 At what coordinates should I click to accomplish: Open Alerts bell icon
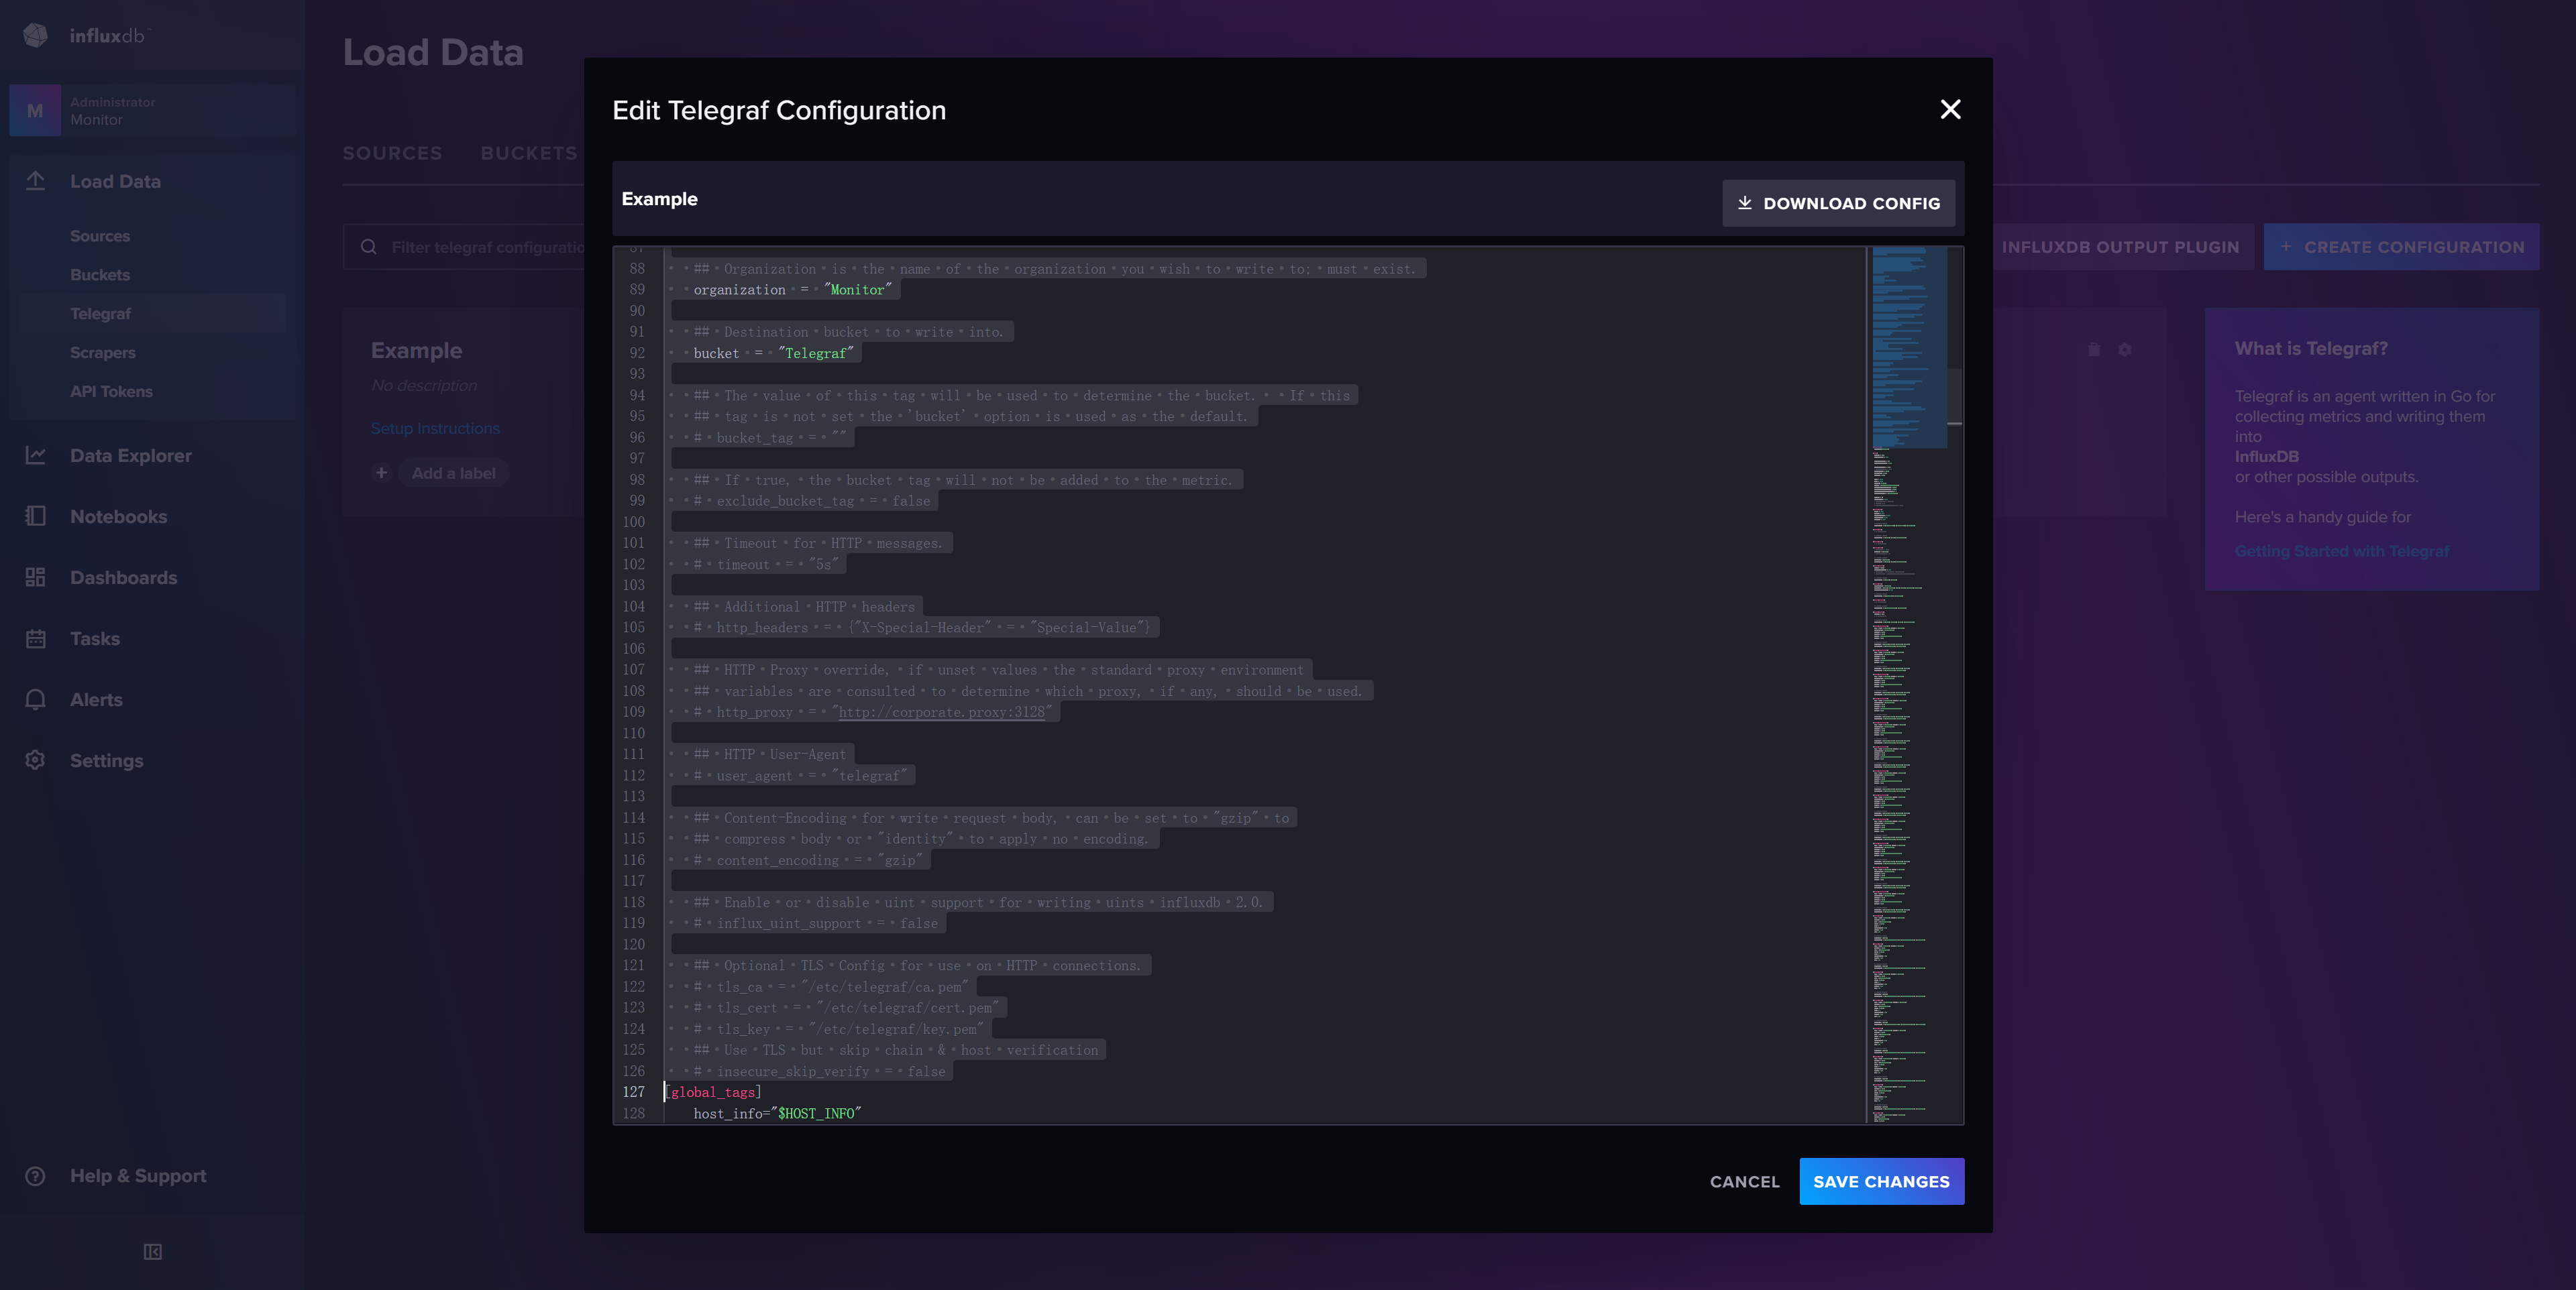point(36,699)
